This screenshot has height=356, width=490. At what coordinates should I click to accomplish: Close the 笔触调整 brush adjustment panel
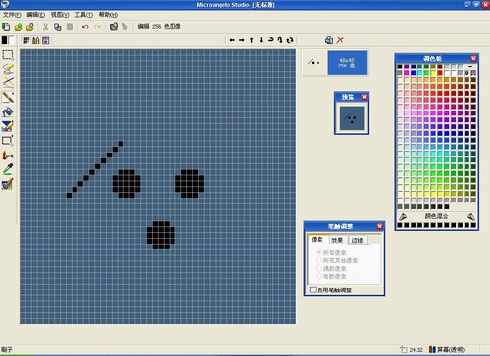379,226
